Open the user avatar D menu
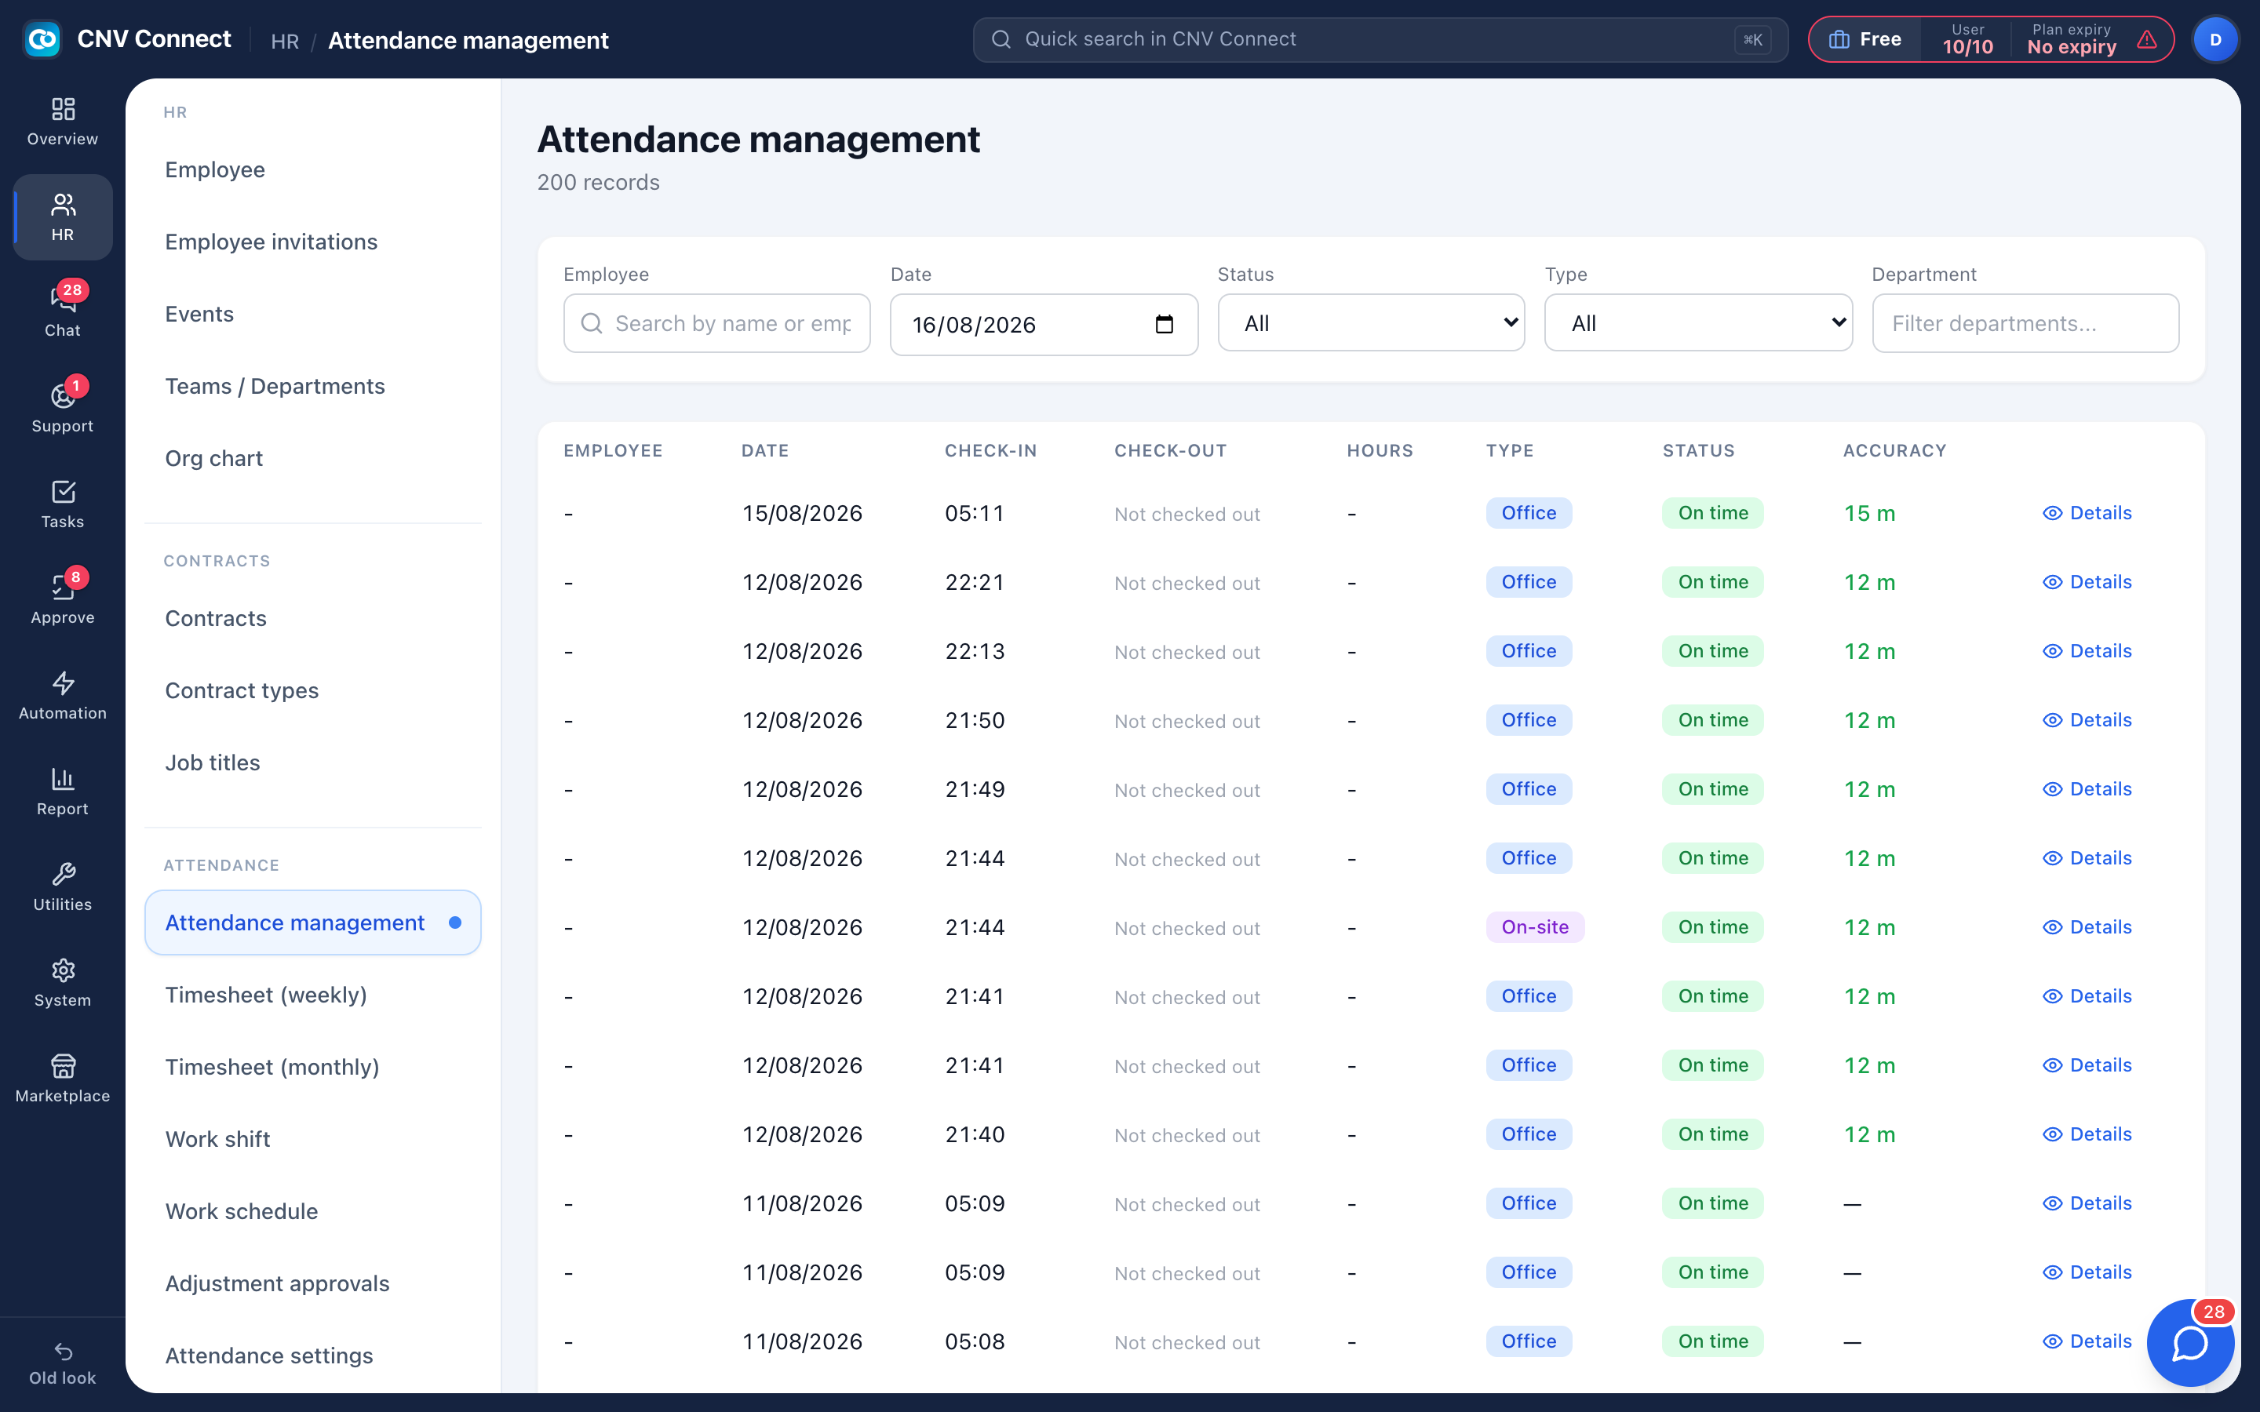This screenshot has width=2260, height=1412. 2215,39
